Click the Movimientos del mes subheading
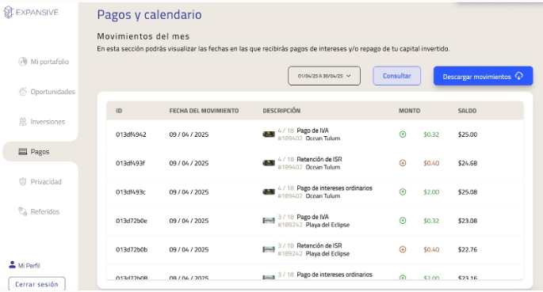Image resolution: width=543 pixels, height=292 pixels. click(143, 36)
